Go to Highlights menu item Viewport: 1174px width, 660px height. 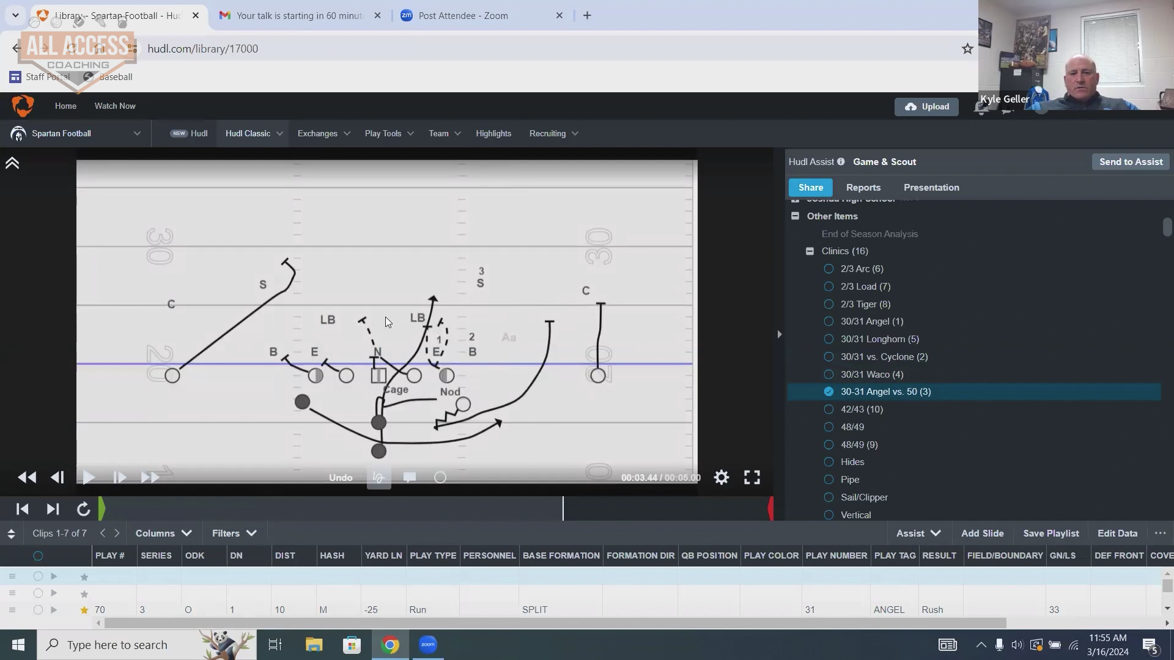(493, 133)
